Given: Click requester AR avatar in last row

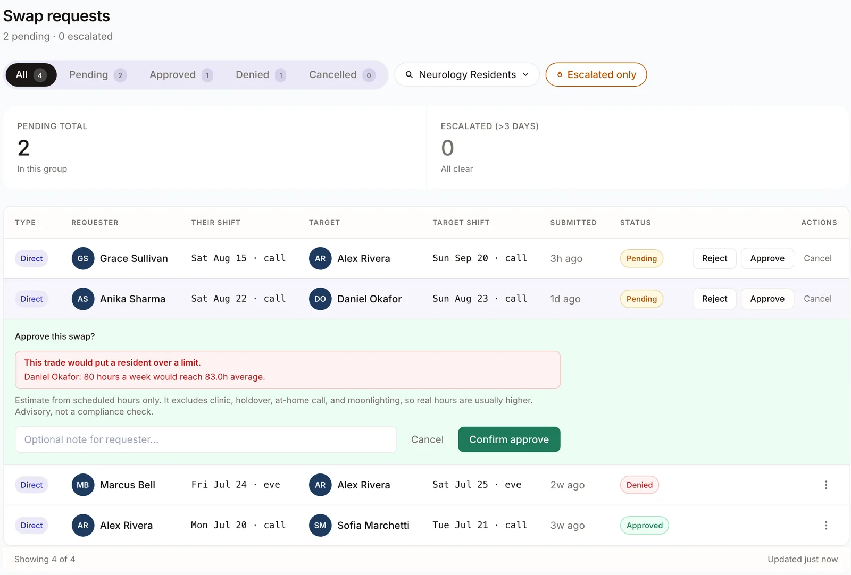Looking at the screenshot, I should click(83, 525).
